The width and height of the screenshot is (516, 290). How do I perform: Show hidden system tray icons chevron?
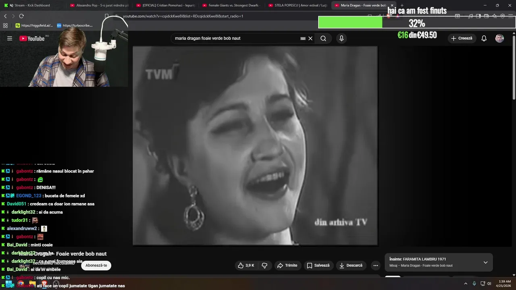click(x=466, y=284)
